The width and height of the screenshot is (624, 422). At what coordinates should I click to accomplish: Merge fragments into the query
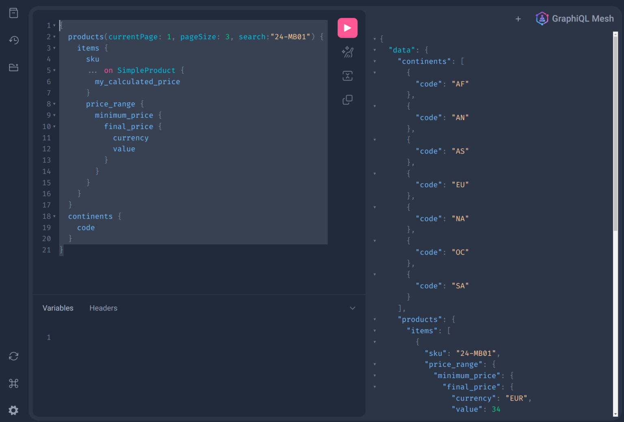(x=347, y=76)
